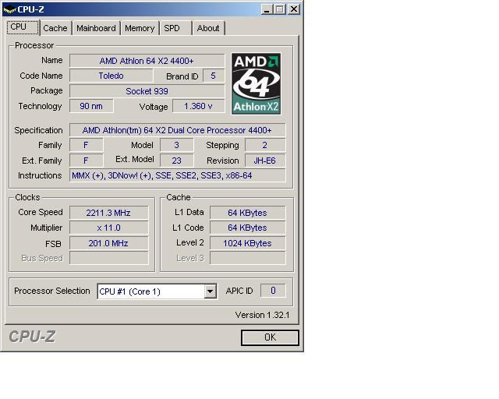499x399 pixels.
Task: Switch to the Cache tab
Action: click(55, 28)
